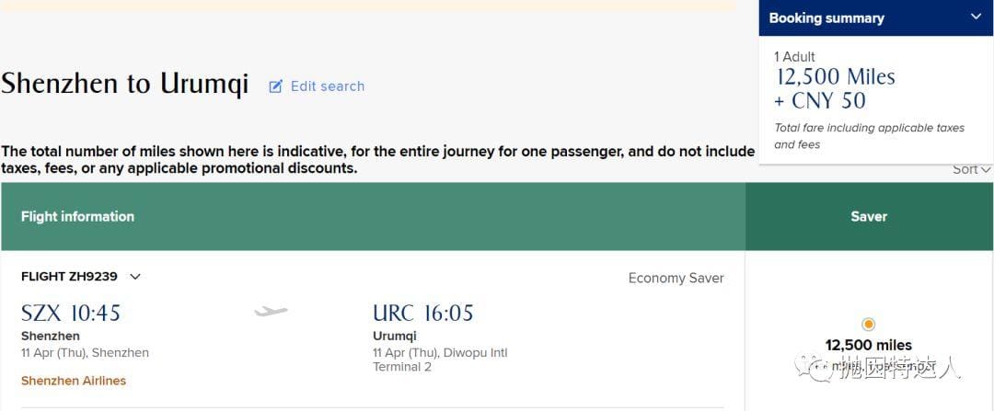This screenshot has width=994, height=411.
Task: Click the 12,500 Miles + CNY 50 total
Action: [x=835, y=88]
